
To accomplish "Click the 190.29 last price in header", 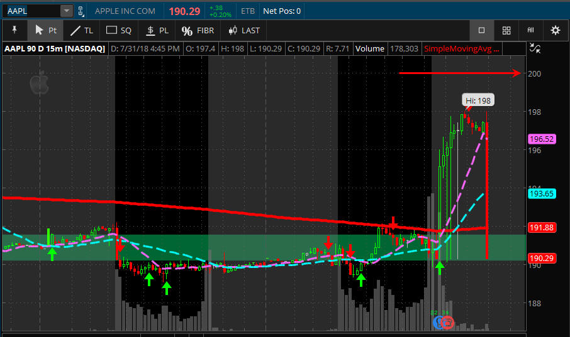I will [x=184, y=11].
